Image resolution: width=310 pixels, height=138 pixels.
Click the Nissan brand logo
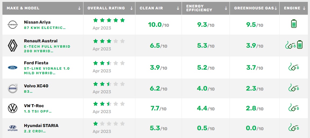(x=12, y=25)
